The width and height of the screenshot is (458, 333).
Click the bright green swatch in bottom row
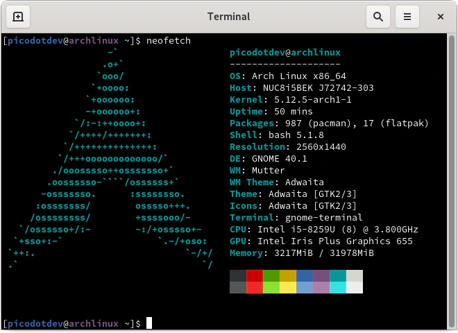(x=271, y=287)
